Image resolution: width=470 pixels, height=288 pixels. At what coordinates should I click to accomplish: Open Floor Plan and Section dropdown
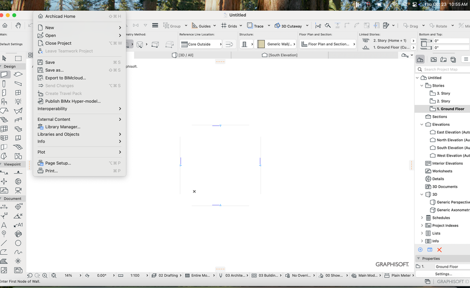click(327, 44)
